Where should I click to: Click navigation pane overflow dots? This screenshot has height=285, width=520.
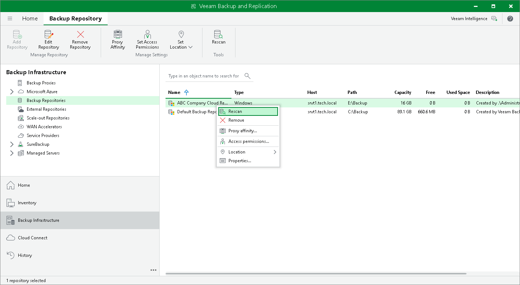click(x=153, y=270)
